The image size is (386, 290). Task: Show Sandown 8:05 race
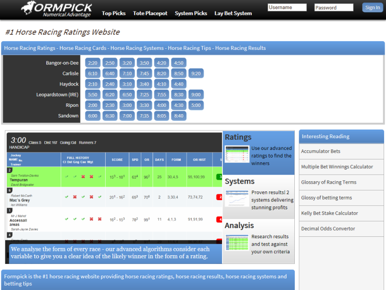(162, 116)
